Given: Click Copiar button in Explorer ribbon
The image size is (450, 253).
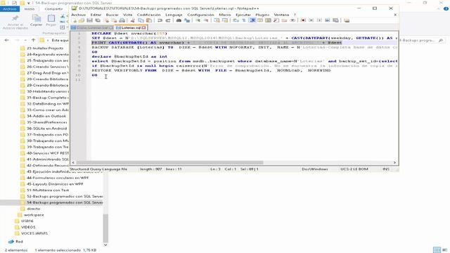Looking at the screenshot, I should (x=36, y=20).
